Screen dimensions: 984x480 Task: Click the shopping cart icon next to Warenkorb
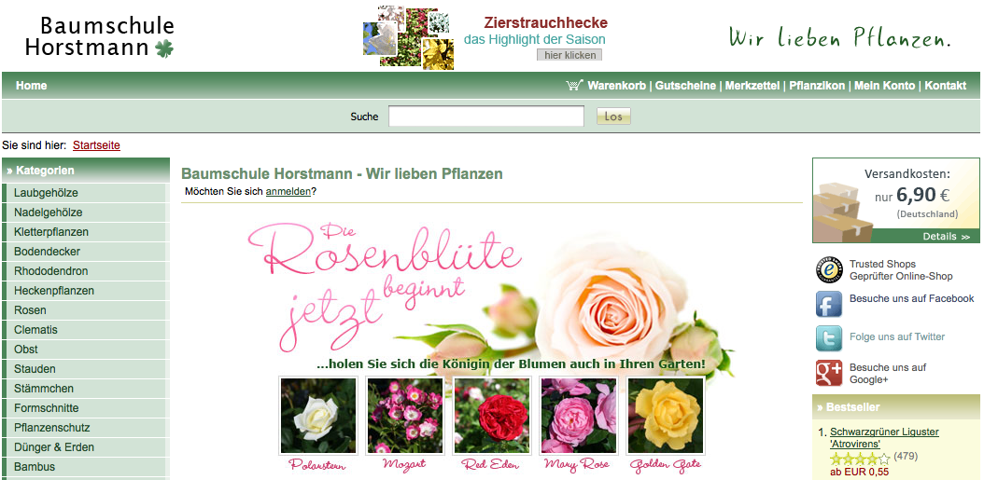pos(574,85)
